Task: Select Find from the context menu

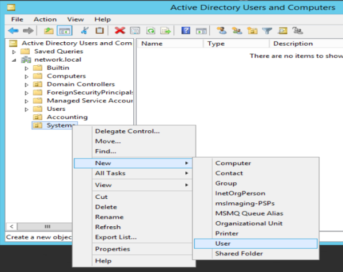Action: (133, 151)
